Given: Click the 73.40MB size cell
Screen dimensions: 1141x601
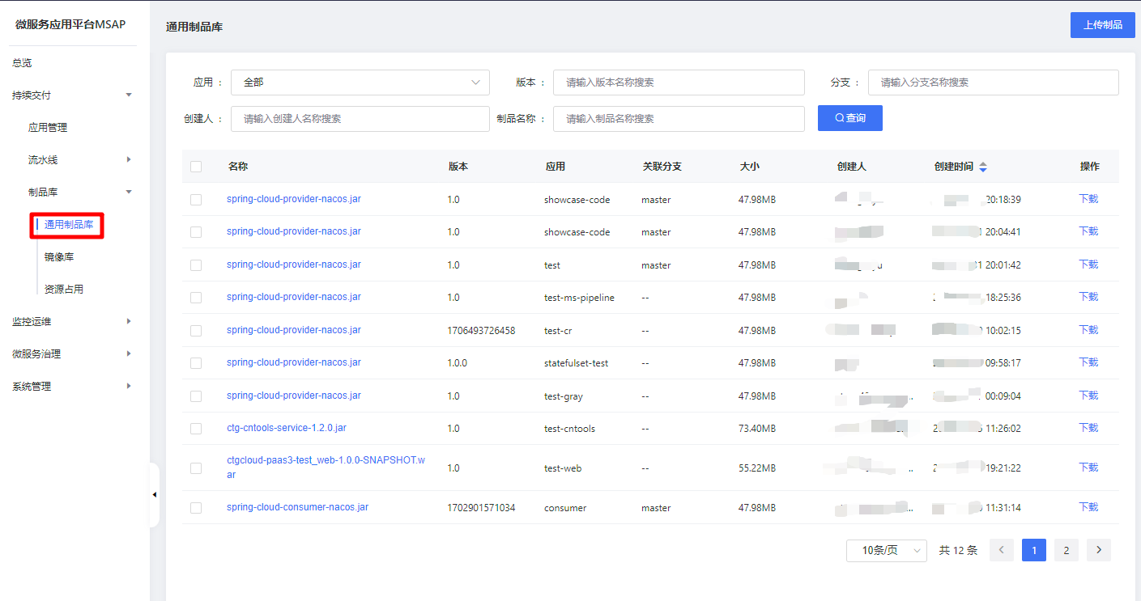Looking at the screenshot, I should click(757, 429).
